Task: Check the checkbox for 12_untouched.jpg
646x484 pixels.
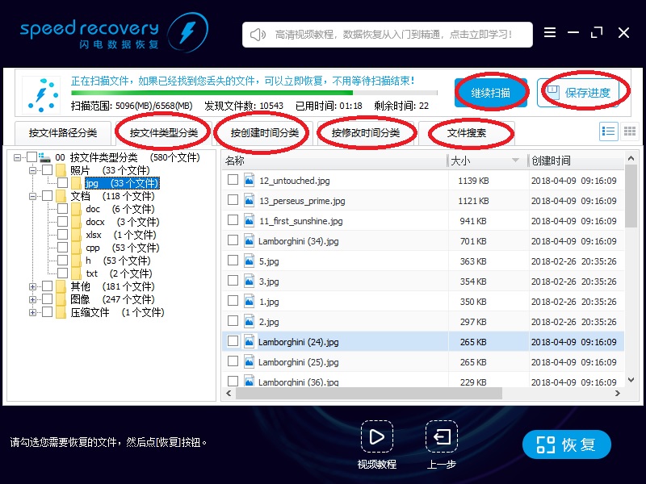Action: click(233, 181)
